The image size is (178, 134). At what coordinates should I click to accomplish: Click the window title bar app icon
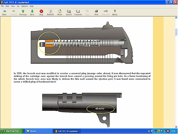coord(2,2)
